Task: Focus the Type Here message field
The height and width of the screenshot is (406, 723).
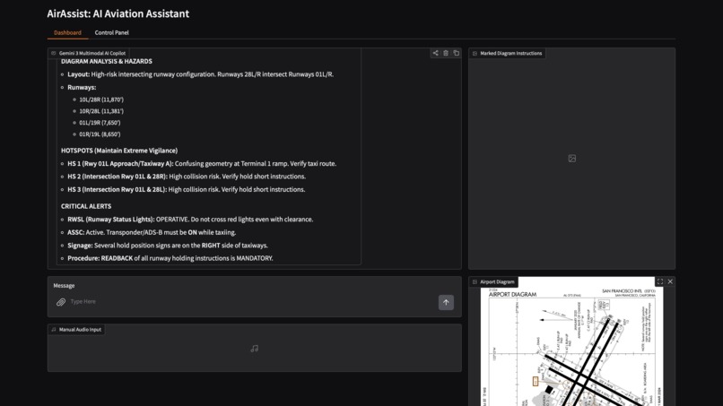Action: [251, 302]
